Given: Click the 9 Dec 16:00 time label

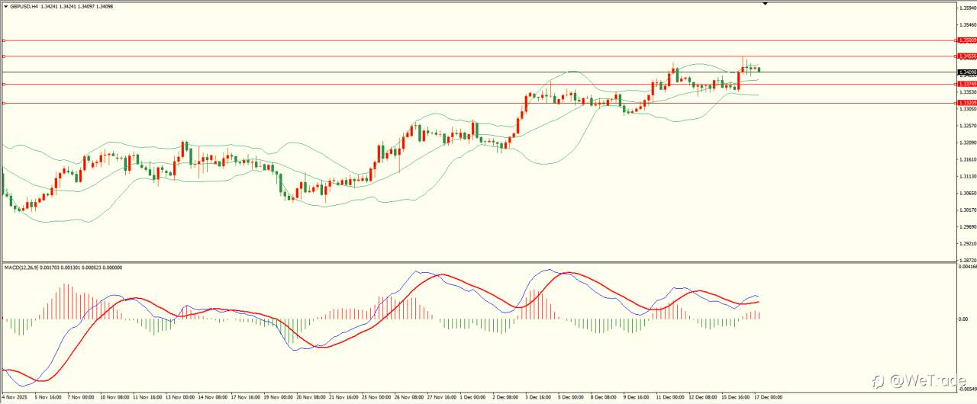Looking at the screenshot, I should point(637,397).
